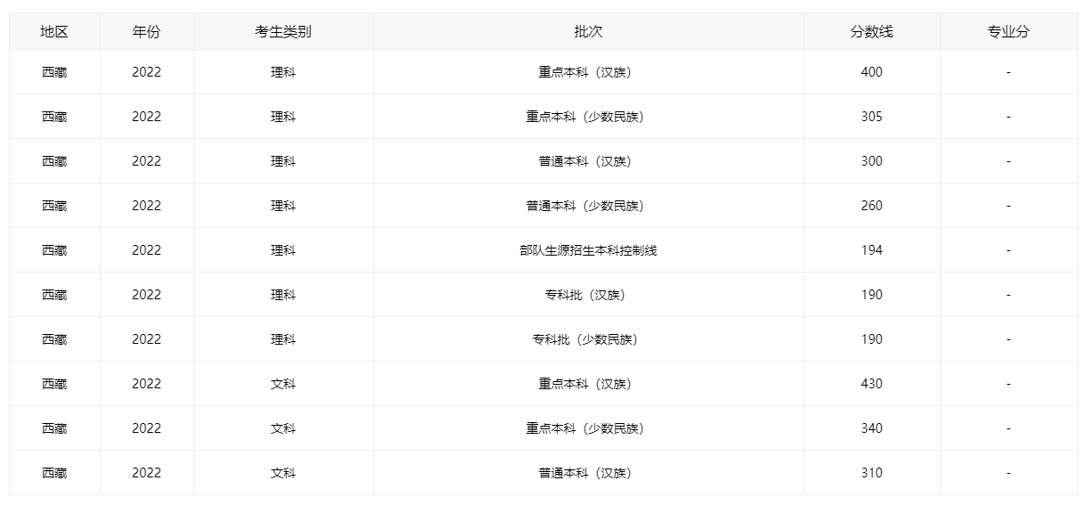This screenshot has width=1087, height=505.
Task: Select the score cell showing 400
Action: pyautogui.click(x=871, y=72)
